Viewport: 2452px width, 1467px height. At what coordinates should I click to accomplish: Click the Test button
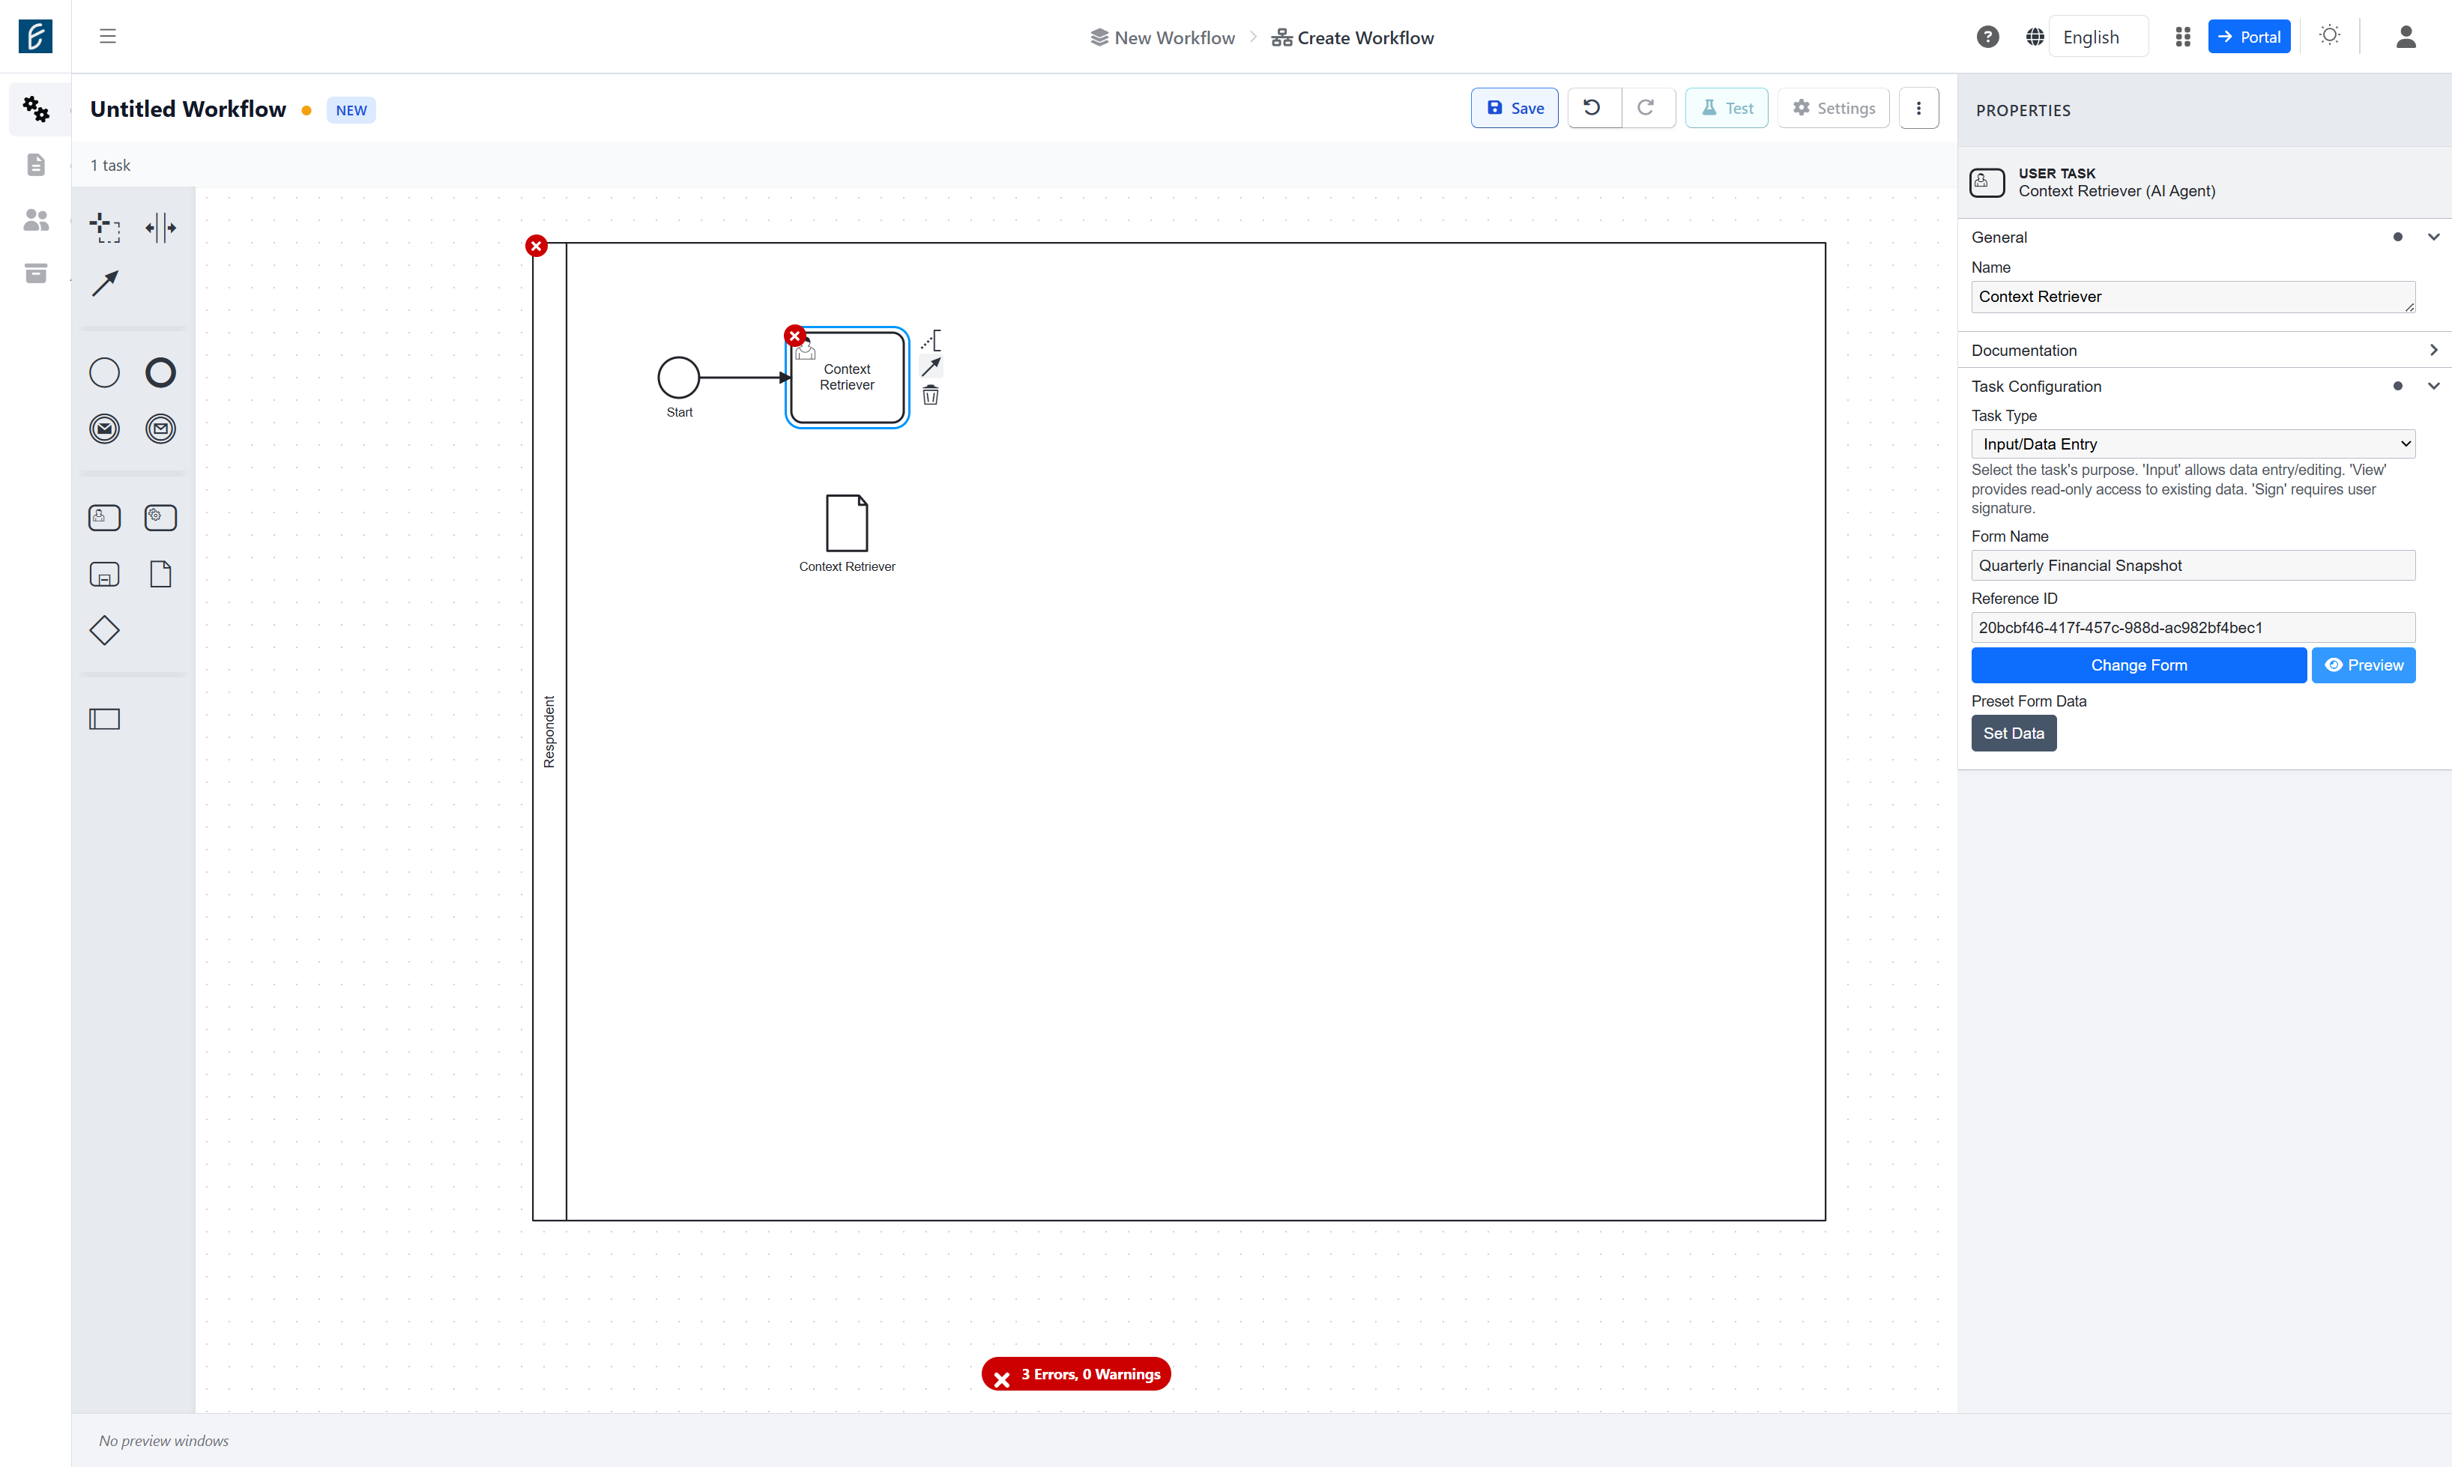coord(1727,108)
